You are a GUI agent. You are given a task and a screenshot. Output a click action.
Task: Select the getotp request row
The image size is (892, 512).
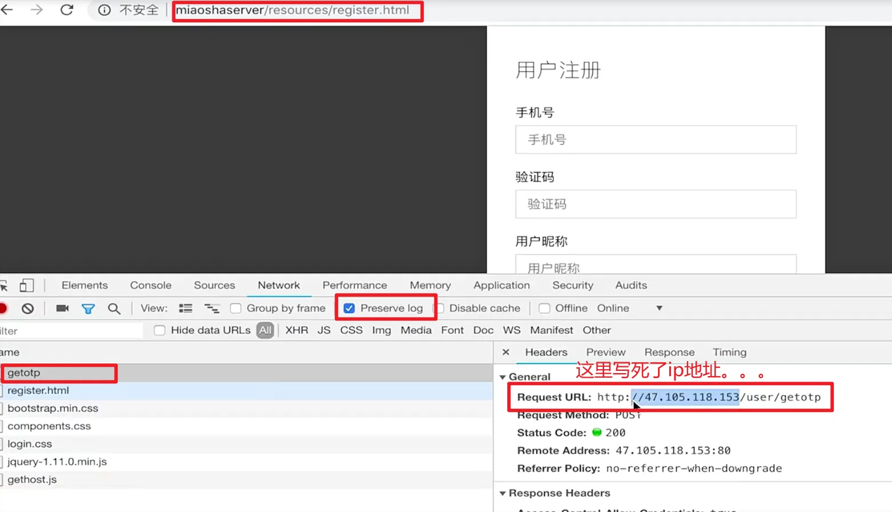(246, 373)
